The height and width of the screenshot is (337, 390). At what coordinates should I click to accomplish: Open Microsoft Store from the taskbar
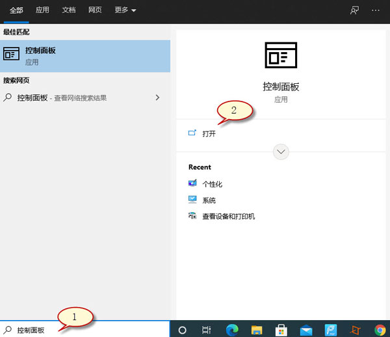click(x=281, y=330)
